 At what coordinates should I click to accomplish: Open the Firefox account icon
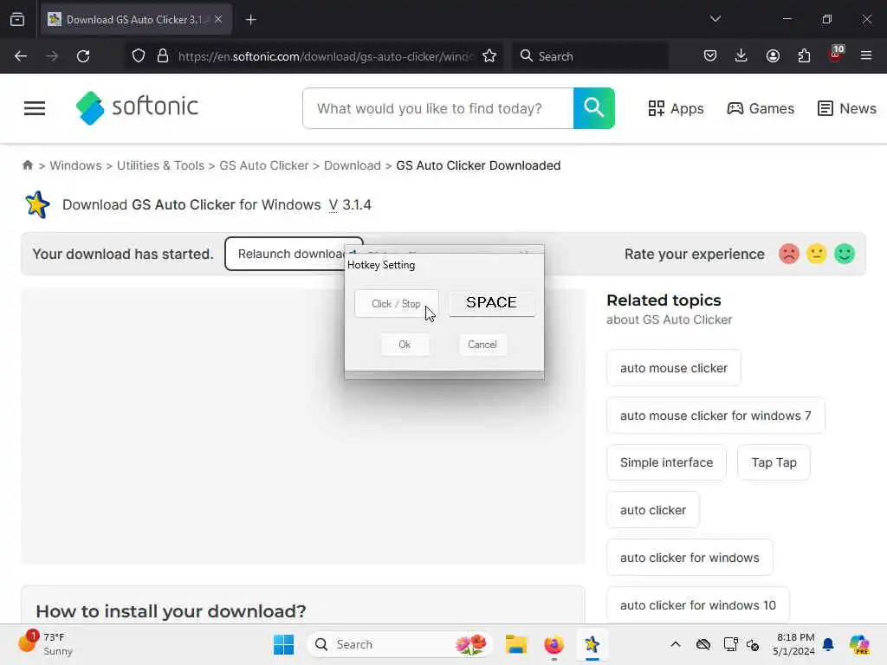pos(773,56)
